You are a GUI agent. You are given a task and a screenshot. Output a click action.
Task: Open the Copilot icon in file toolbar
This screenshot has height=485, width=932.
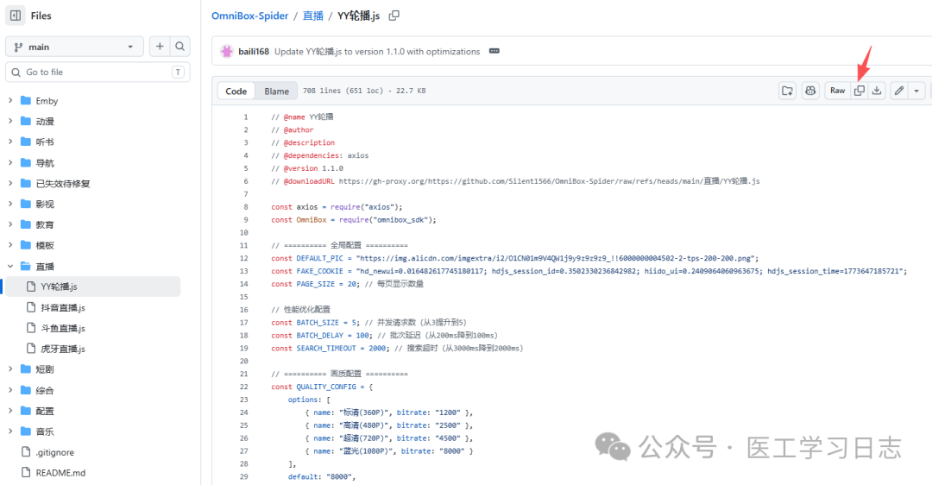[810, 91]
